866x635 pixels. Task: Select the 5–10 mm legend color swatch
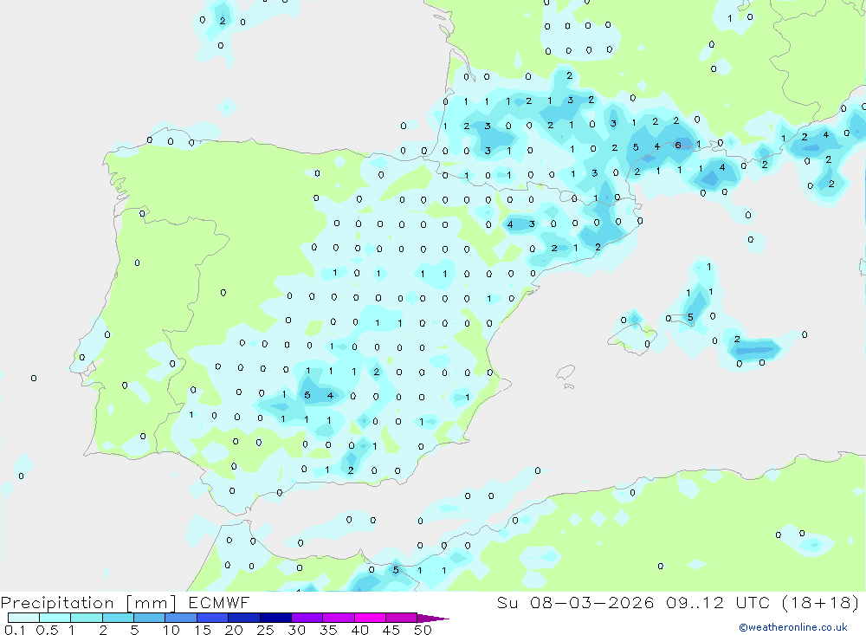point(150,618)
